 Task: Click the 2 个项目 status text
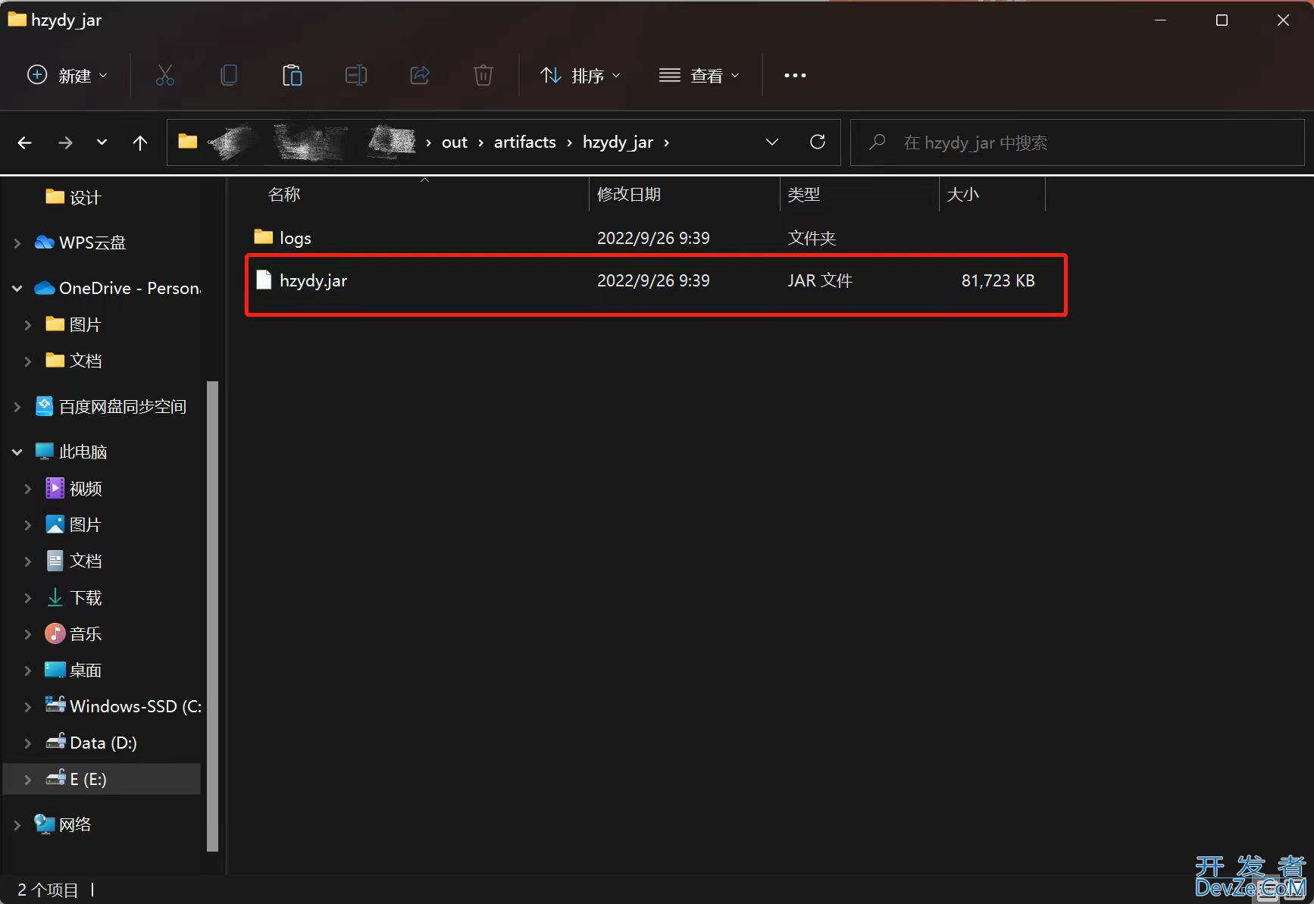coord(47,890)
